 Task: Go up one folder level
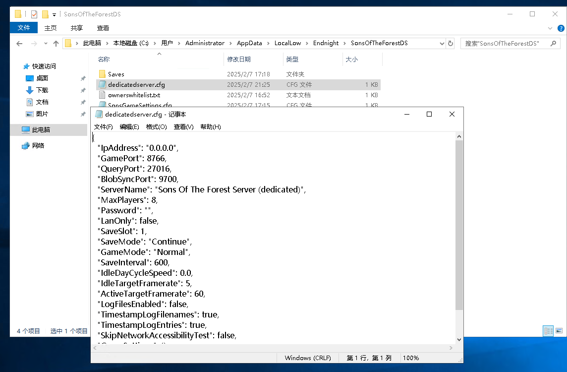coord(56,44)
